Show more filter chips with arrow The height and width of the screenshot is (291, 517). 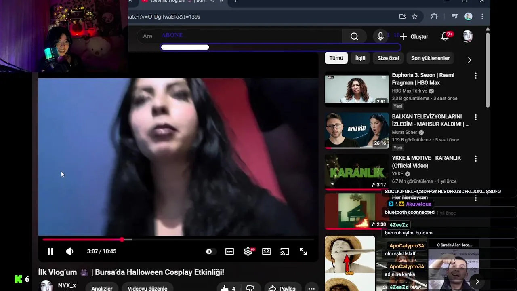click(x=469, y=60)
